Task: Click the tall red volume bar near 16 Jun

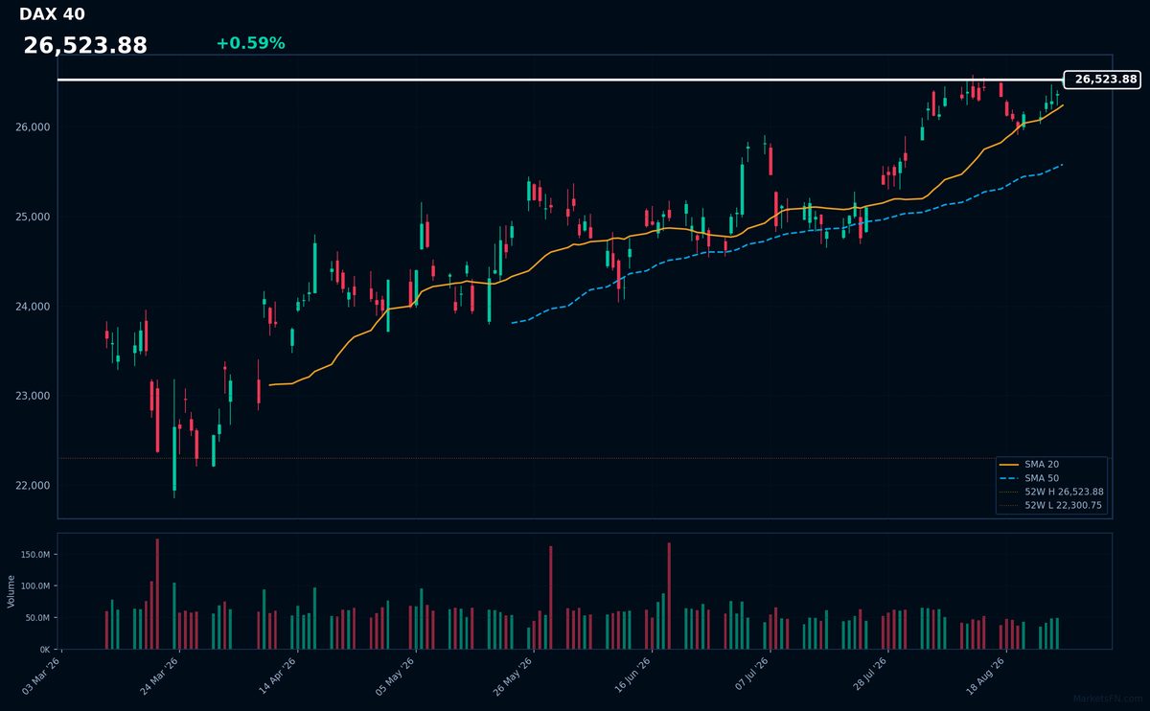Action: click(669, 596)
